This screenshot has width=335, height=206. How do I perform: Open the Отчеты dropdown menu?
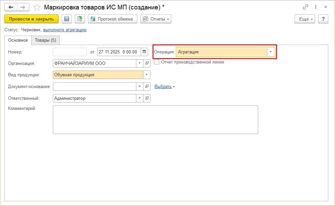[x=156, y=19]
